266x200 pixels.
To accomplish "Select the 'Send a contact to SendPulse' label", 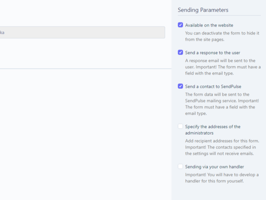I will 213,87.
